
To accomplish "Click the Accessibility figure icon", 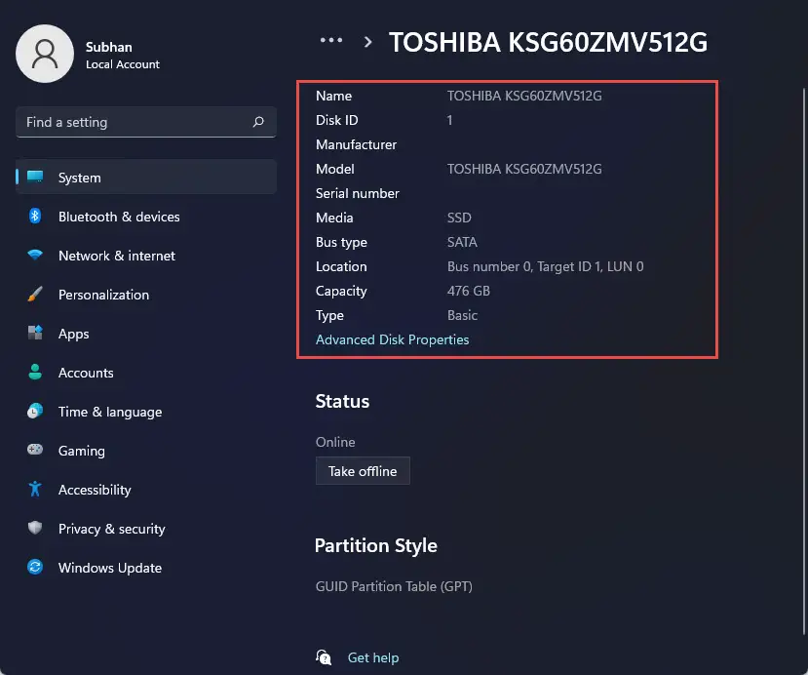I will pyautogui.click(x=35, y=489).
